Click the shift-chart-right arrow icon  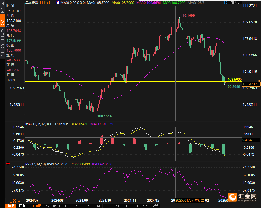[x=240, y=2]
